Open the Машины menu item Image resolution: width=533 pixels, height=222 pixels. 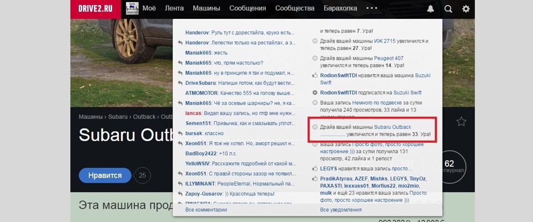(x=207, y=8)
